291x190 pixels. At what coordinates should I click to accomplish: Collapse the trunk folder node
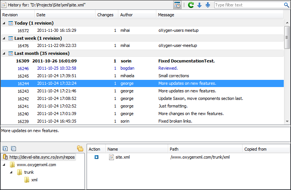coord(11,172)
